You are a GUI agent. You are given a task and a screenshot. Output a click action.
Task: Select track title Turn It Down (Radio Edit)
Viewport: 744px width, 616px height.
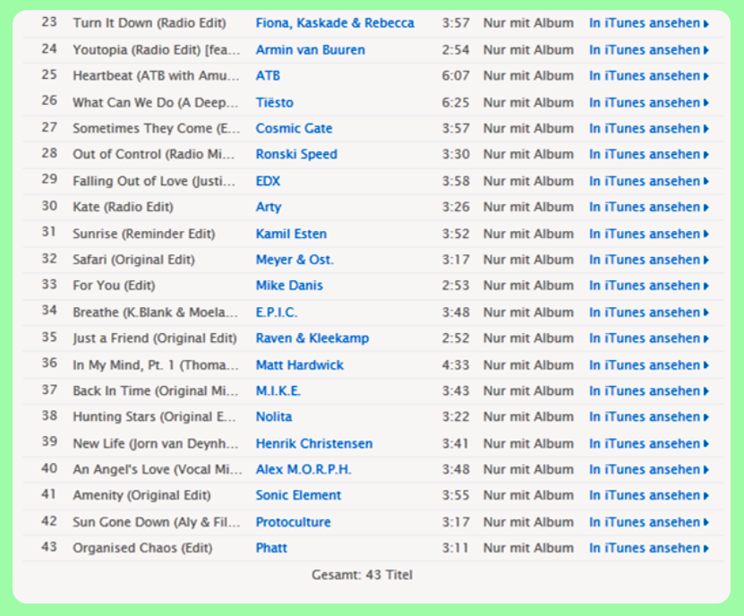(x=150, y=22)
